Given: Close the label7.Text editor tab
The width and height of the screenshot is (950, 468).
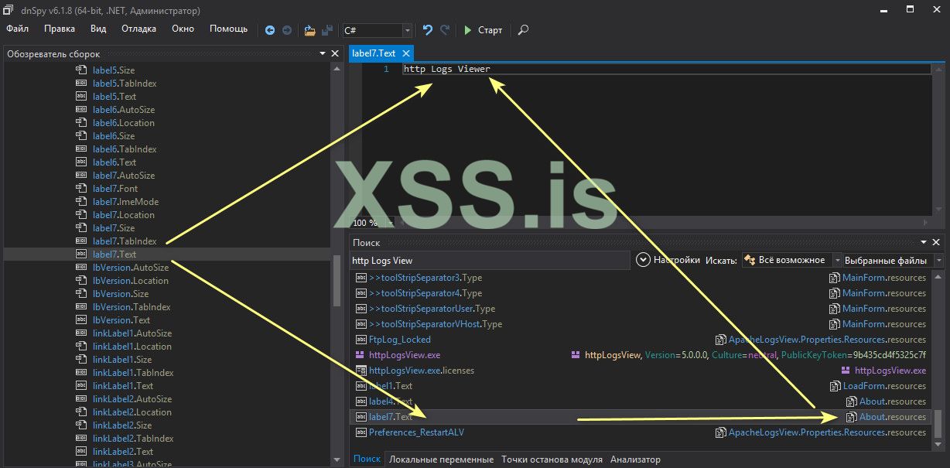Looking at the screenshot, I should tap(405, 53).
